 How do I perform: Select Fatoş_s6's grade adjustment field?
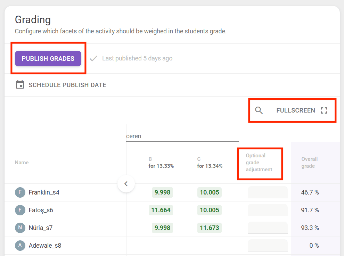click(x=268, y=210)
